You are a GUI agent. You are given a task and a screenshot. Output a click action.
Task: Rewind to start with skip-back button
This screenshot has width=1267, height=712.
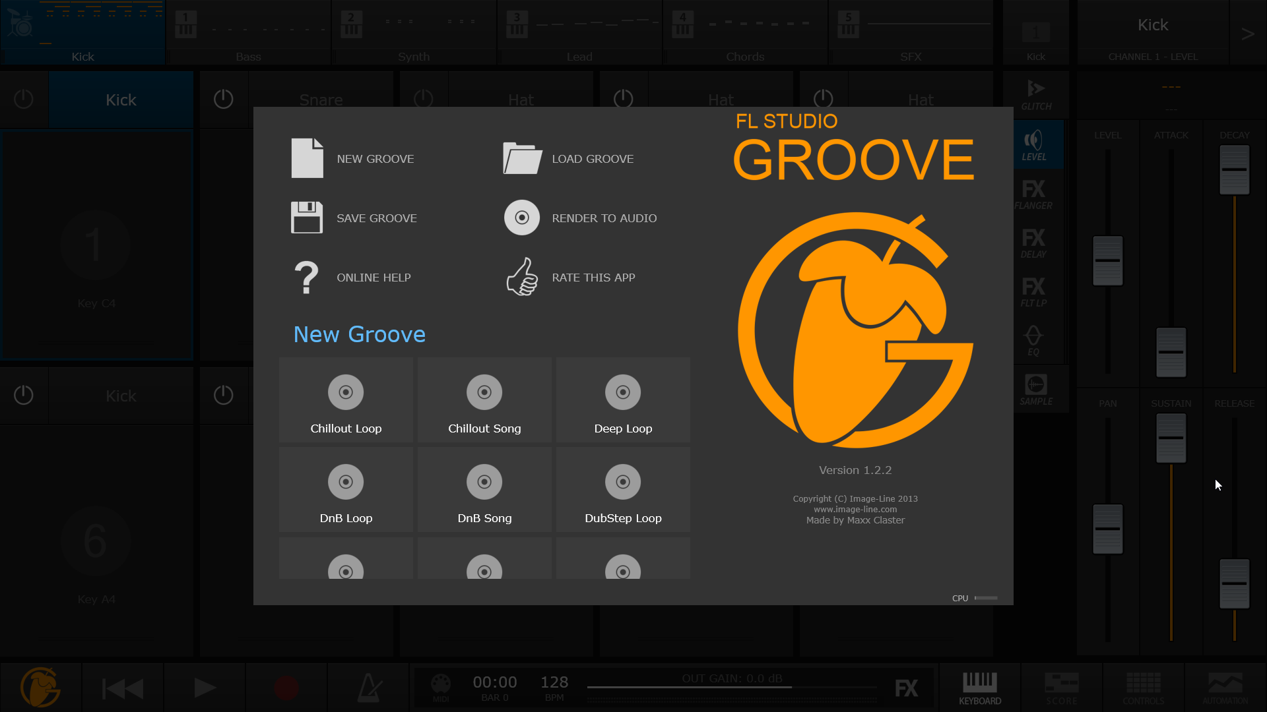click(x=123, y=688)
